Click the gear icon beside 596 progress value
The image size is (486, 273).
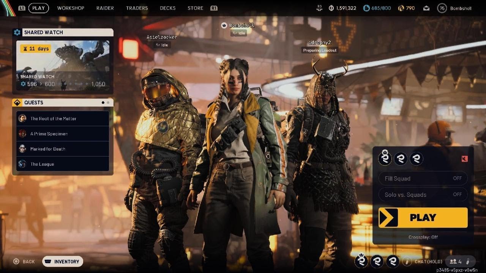pyautogui.click(x=23, y=84)
